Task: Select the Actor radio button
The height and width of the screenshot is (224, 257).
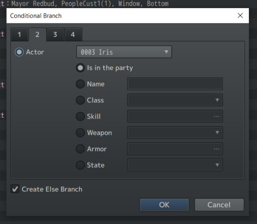Action: pos(19,52)
